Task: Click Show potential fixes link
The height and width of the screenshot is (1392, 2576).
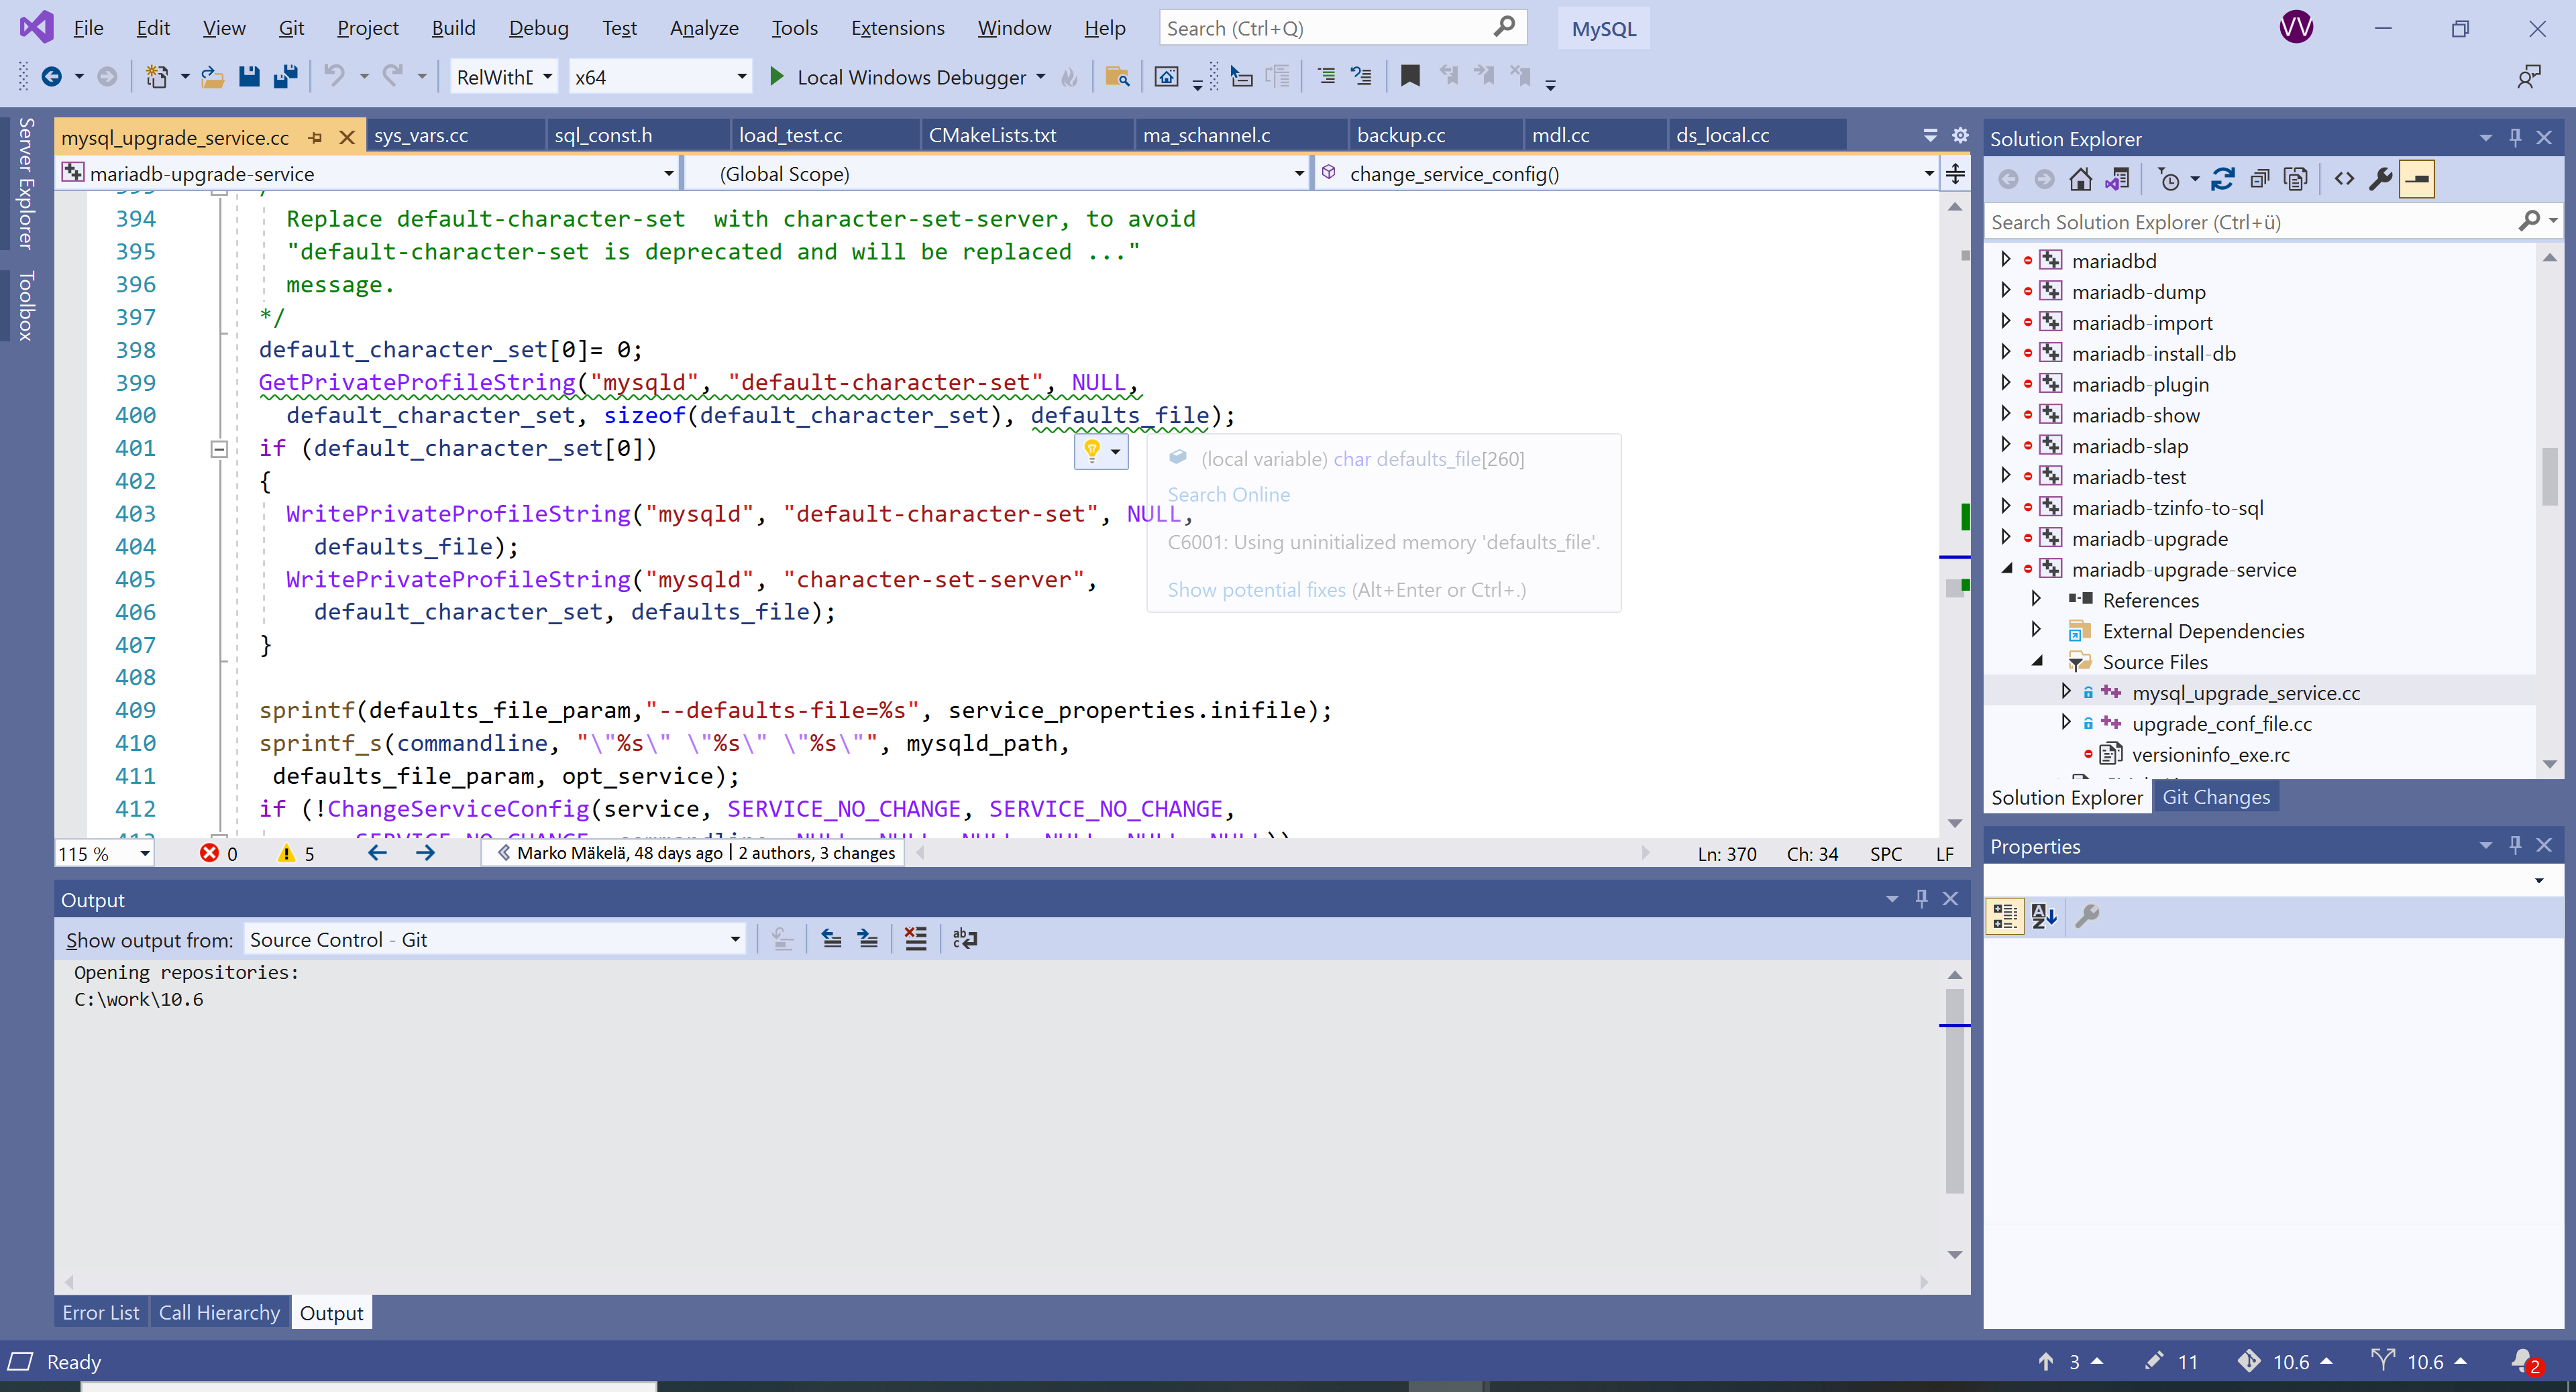Action: (1256, 589)
